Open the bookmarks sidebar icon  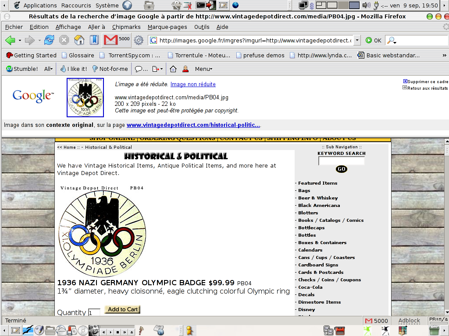tap(94, 40)
